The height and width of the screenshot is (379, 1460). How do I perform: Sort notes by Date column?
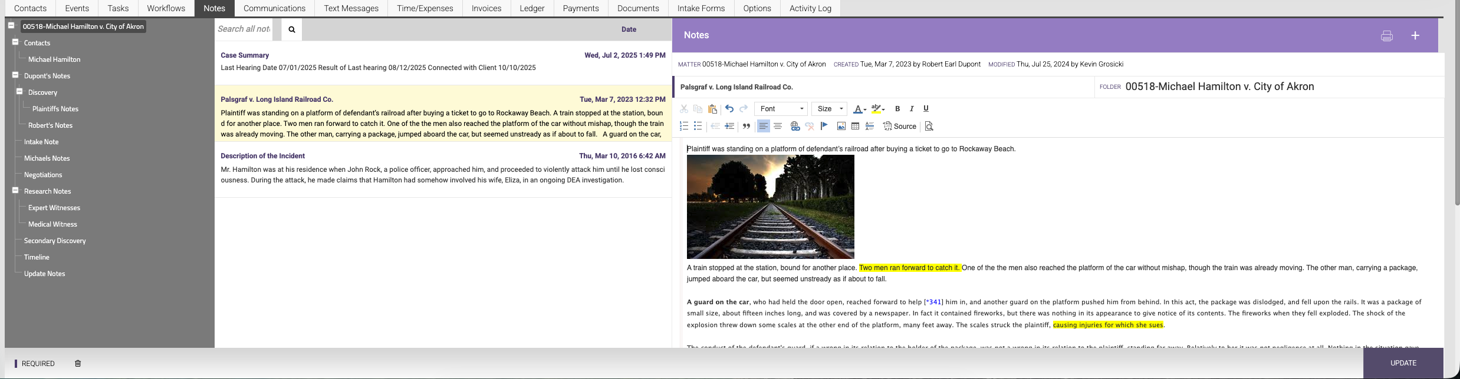(x=629, y=29)
